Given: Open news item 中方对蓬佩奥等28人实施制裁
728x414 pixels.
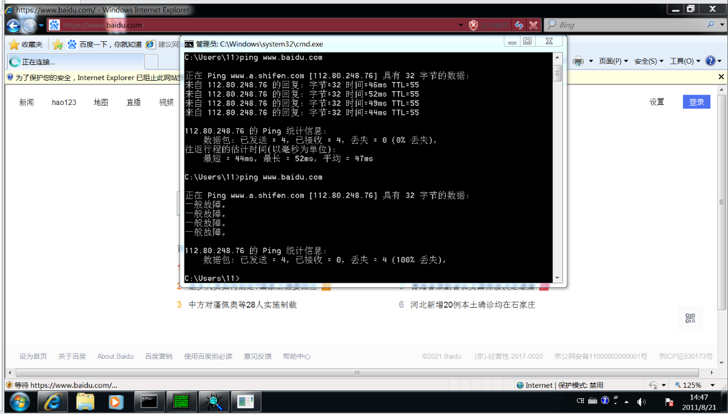Looking at the screenshot, I should point(243,305).
